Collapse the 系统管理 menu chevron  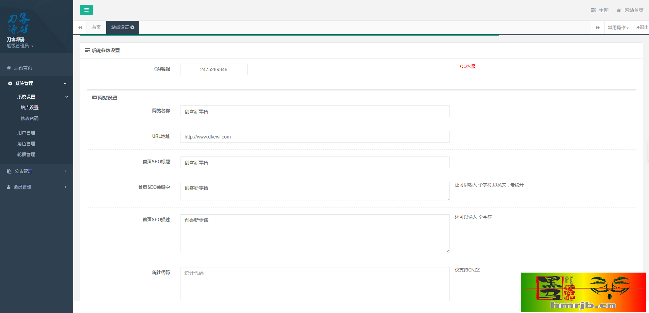click(x=65, y=83)
